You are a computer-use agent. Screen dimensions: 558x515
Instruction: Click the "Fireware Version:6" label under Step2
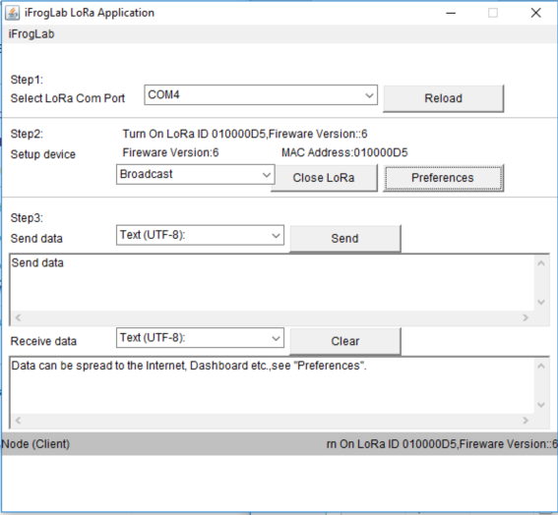(170, 152)
